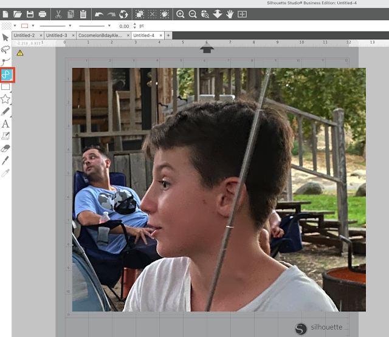Screen dimensions: 389x337
Task: Switch to the CocomelonBdayAle... tab
Action: (100, 35)
